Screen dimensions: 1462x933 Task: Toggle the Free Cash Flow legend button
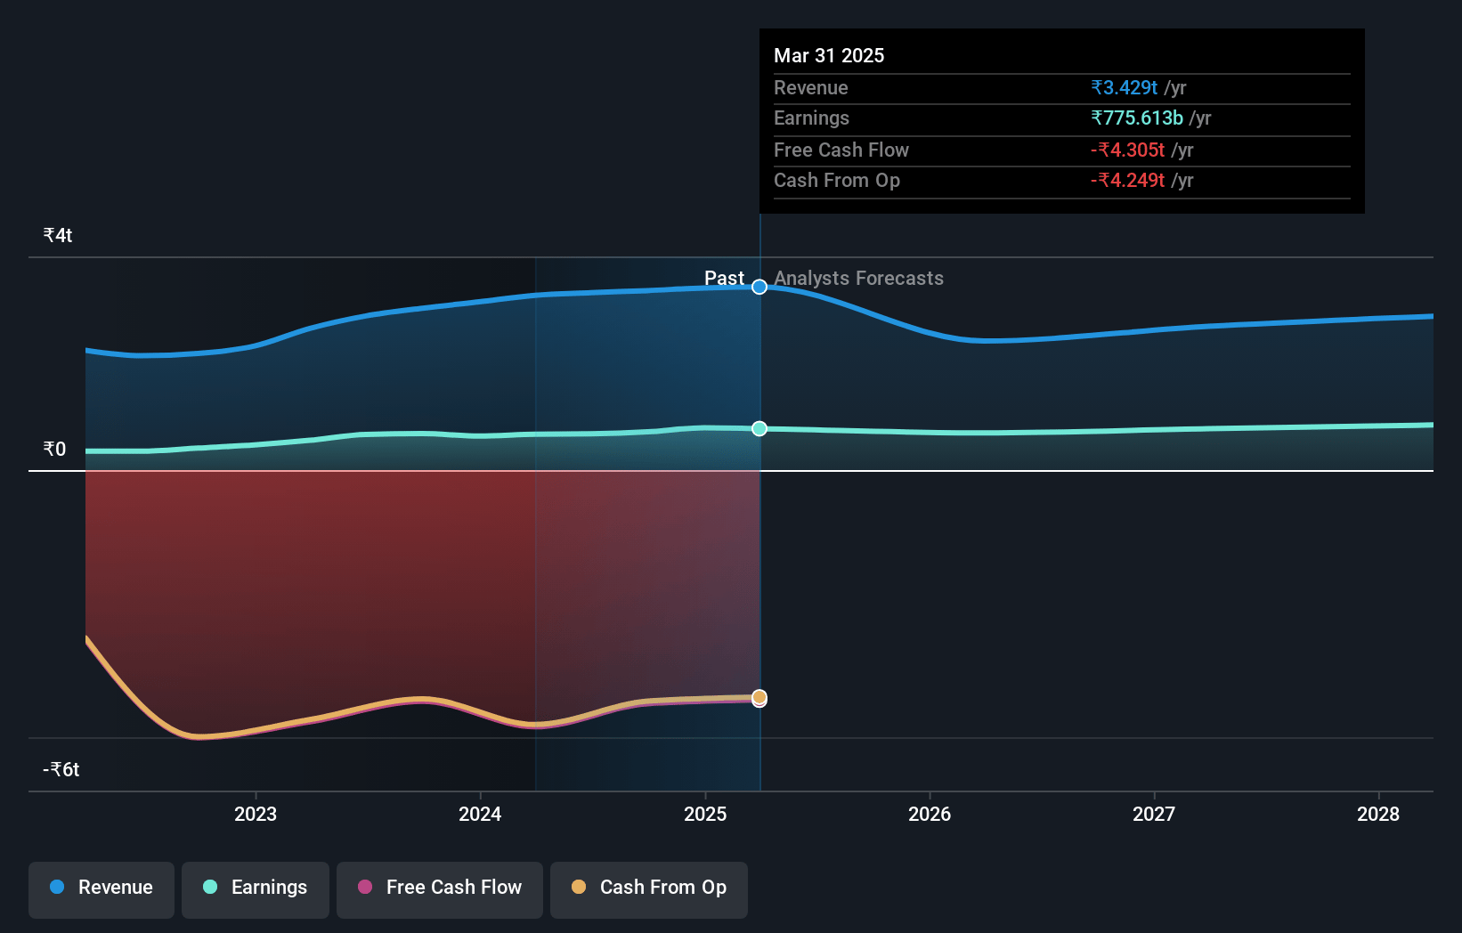(x=440, y=889)
